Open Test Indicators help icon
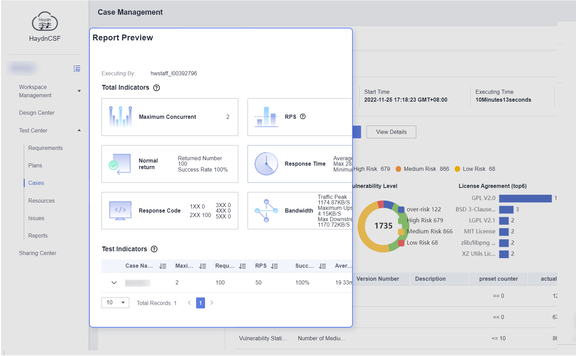The height and width of the screenshot is (356, 576). (x=154, y=249)
